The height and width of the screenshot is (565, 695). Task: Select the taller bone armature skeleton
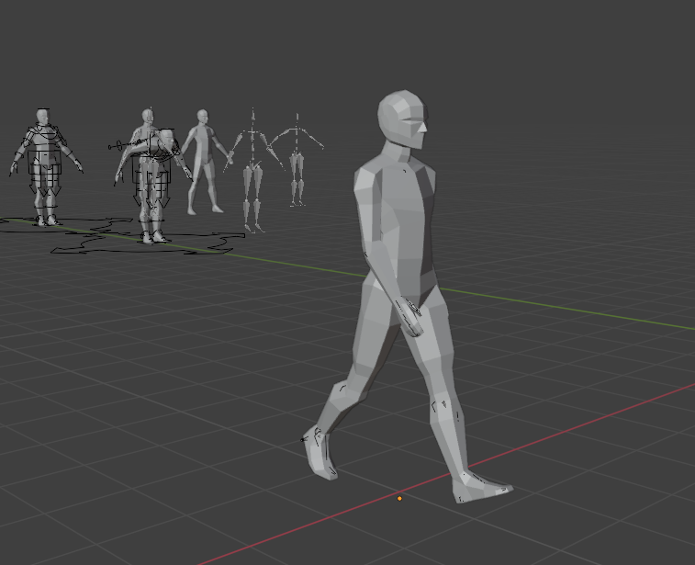pyautogui.click(x=252, y=171)
